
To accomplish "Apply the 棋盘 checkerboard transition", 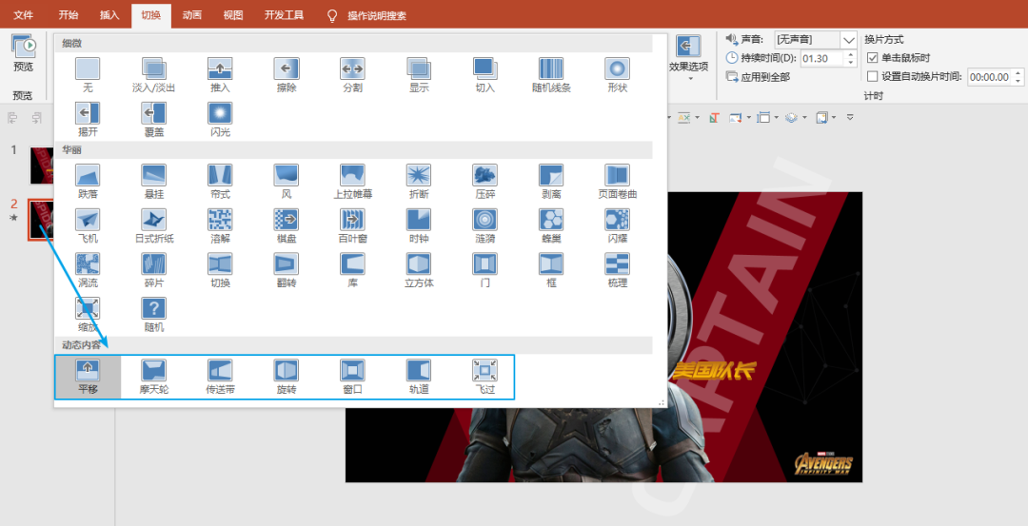I will point(287,226).
